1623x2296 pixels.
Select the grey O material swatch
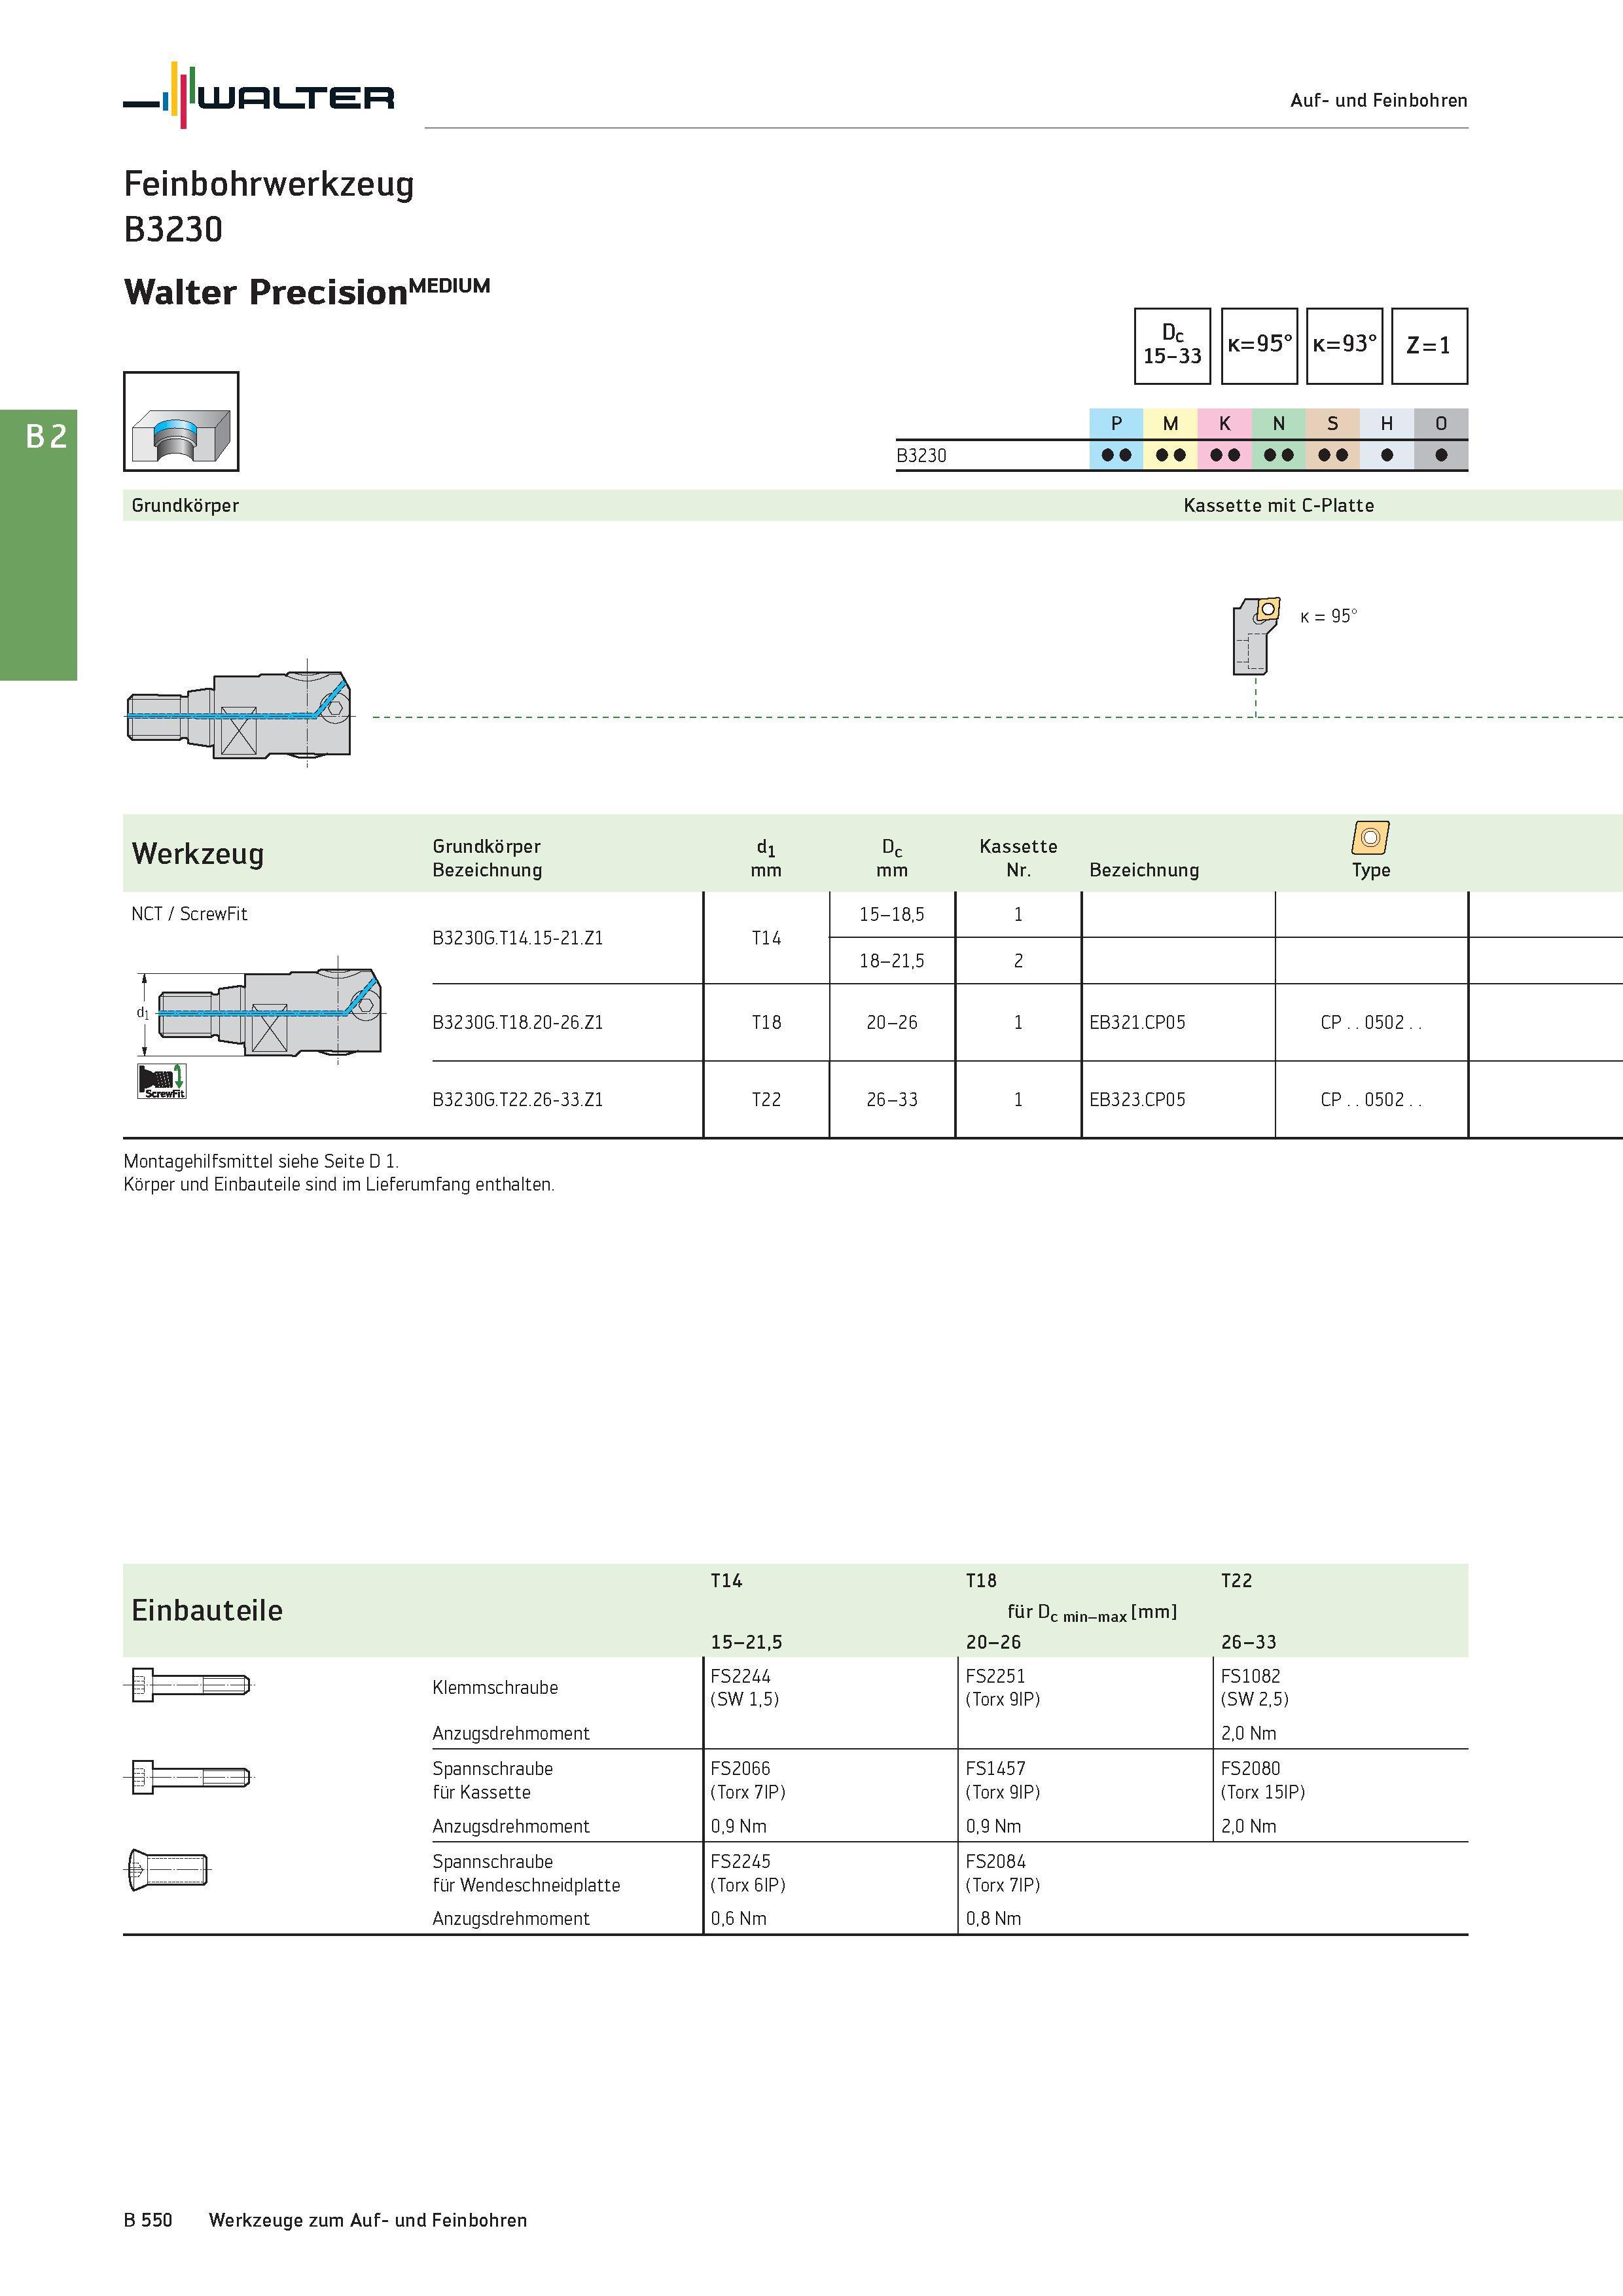(1441, 439)
